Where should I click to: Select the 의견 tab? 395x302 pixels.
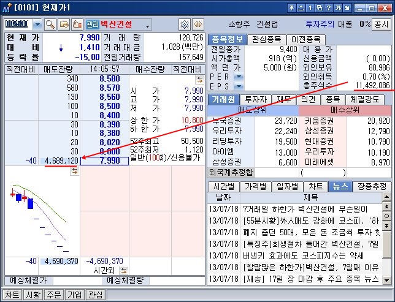point(308,99)
